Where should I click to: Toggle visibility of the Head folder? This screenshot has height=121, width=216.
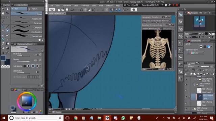[x=186, y=85]
